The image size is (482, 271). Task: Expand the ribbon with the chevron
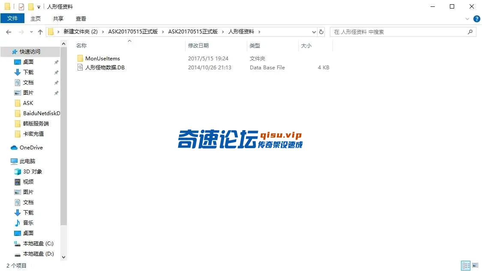pos(467,19)
